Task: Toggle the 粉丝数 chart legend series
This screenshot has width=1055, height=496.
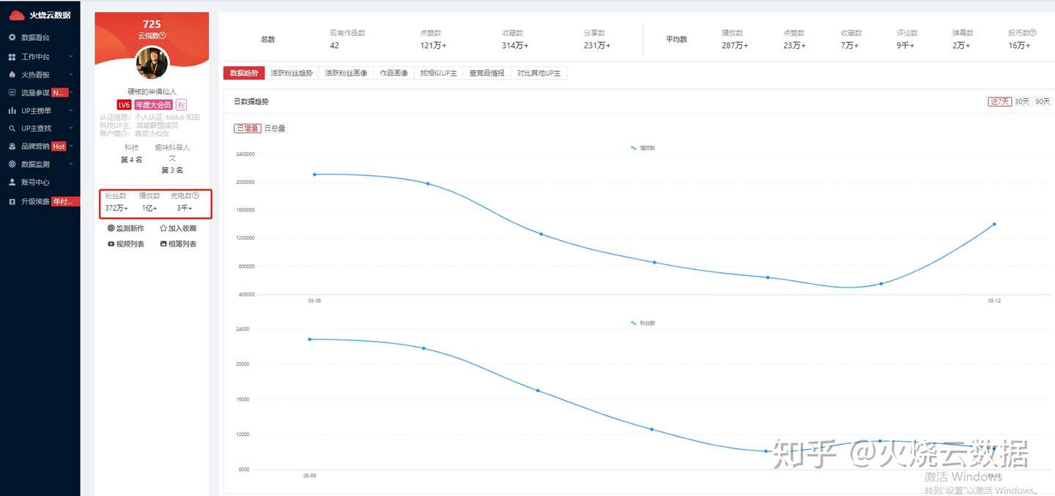Action: click(643, 323)
